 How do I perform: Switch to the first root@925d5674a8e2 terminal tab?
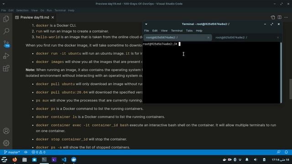click(177, 37)
